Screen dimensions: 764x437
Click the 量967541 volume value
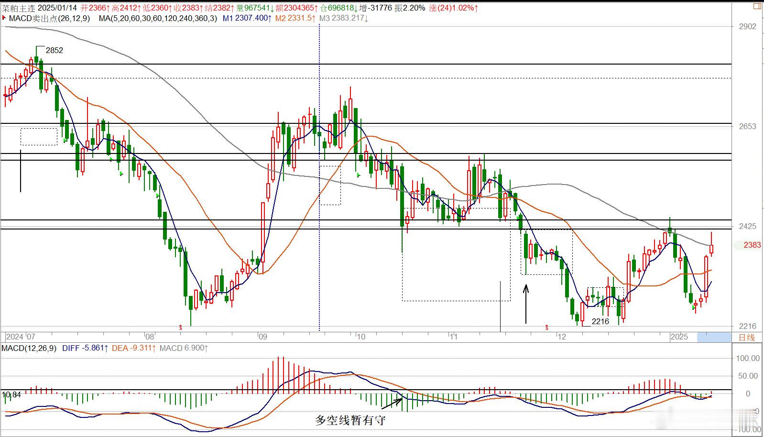pyautogui.click(x=256, y=8)
